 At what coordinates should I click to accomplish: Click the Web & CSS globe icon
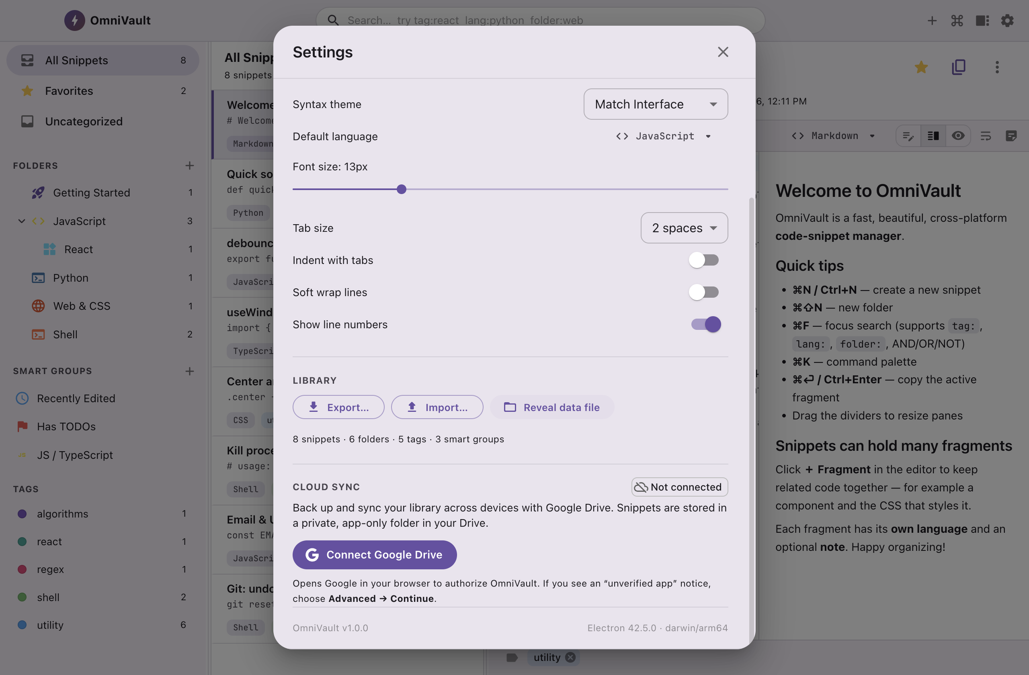[39, 306]
